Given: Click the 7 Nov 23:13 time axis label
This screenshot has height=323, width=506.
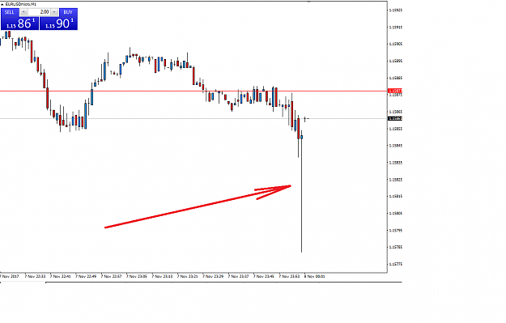Looking at the screenshot, I should click(x=162, y=277).
